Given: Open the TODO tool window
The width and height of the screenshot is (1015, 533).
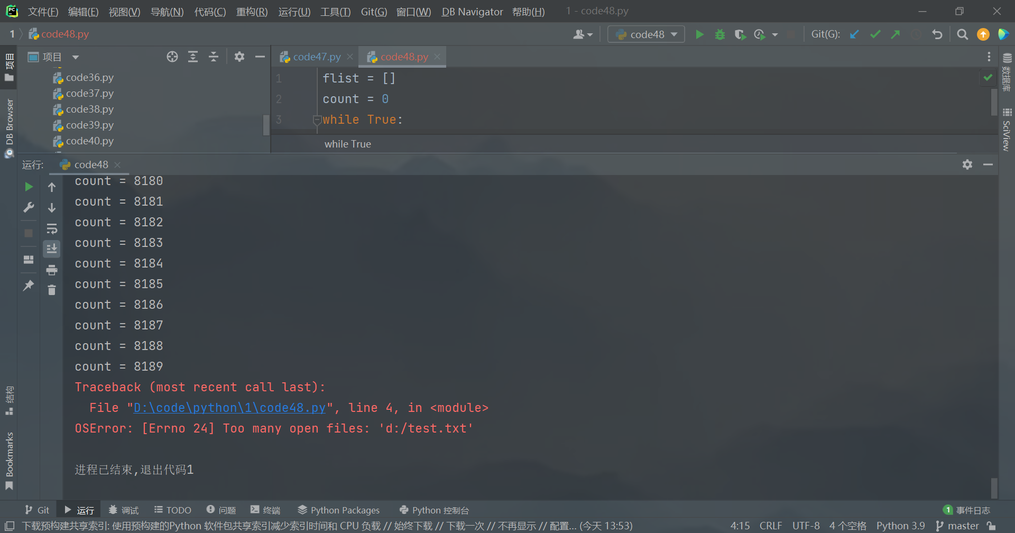Looking at the screenshot, I should coord(172,510).
